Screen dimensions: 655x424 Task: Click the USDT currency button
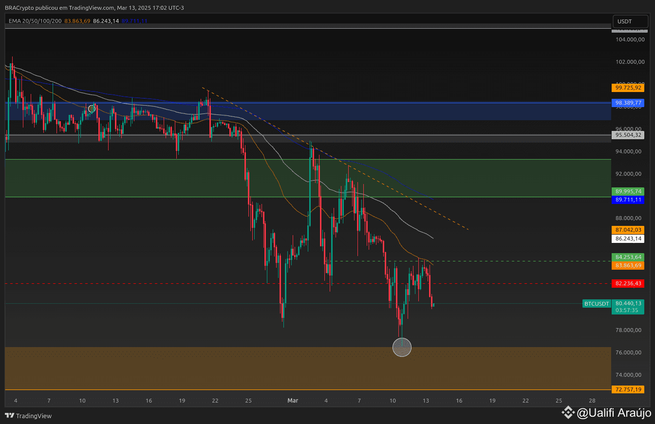[x=630, y=21]
